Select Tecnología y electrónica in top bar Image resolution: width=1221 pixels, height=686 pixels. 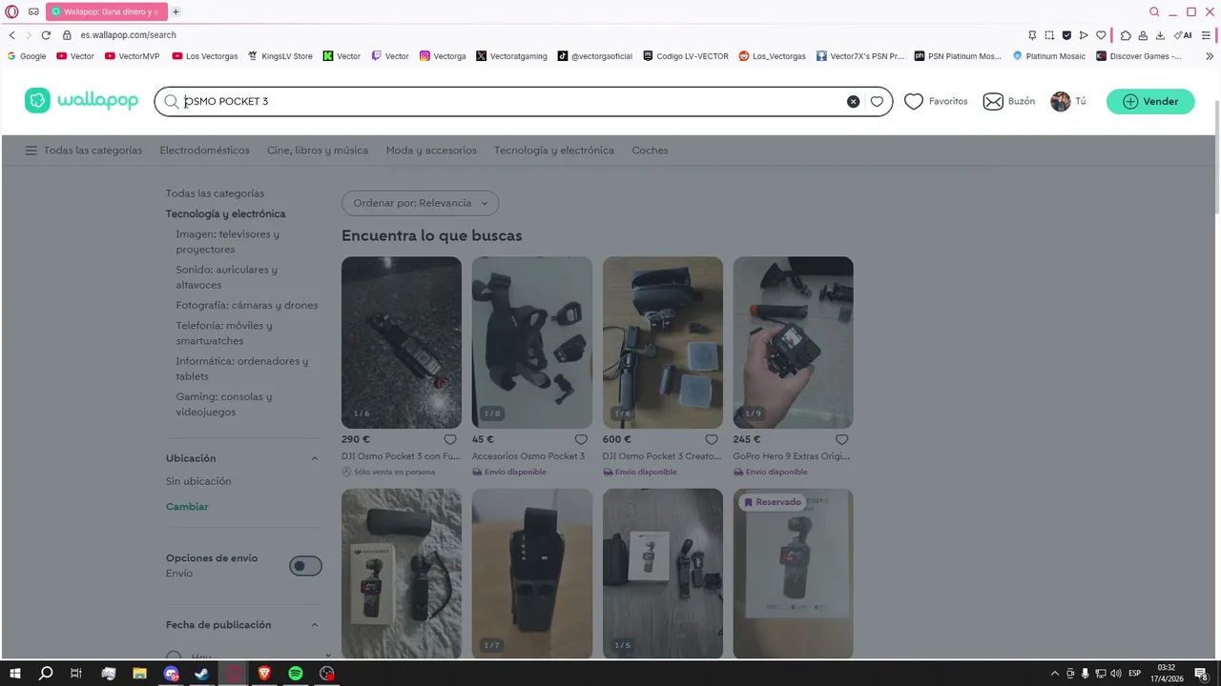click(554, 151)
